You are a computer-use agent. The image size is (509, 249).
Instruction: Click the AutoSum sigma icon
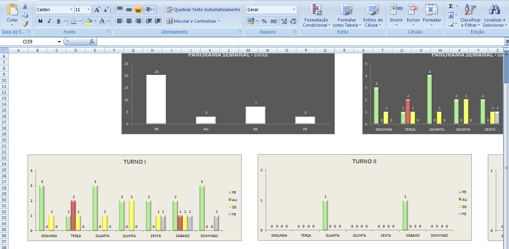point(451,6)
